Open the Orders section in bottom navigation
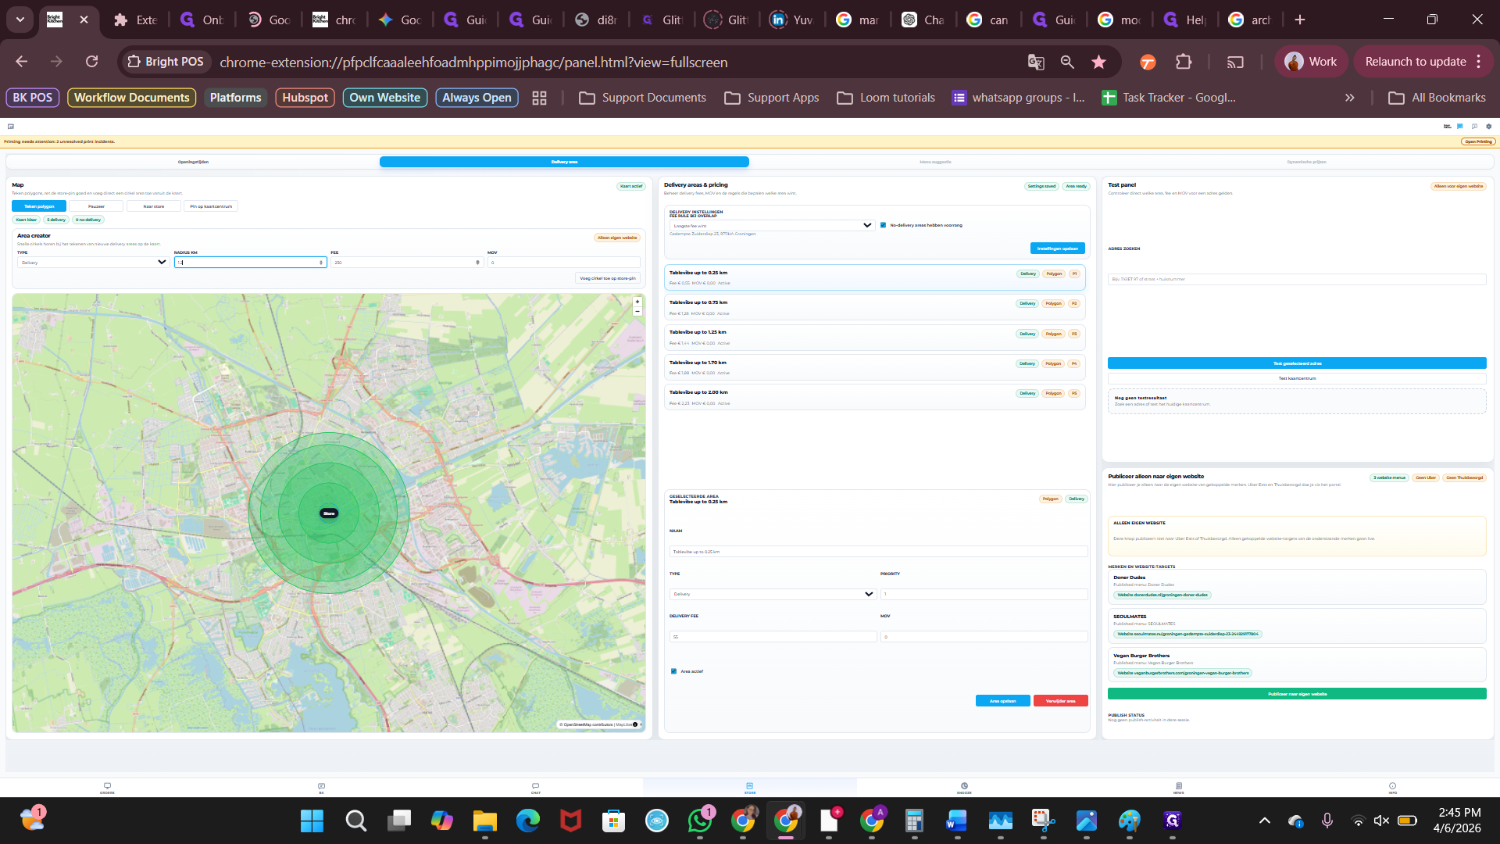This screenshot has height=844, width=1500. 107,788
